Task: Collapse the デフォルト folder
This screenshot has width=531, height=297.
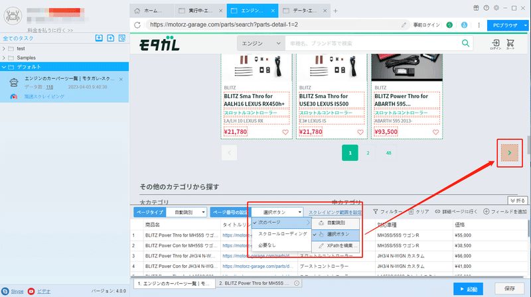Action: point(4,67)
